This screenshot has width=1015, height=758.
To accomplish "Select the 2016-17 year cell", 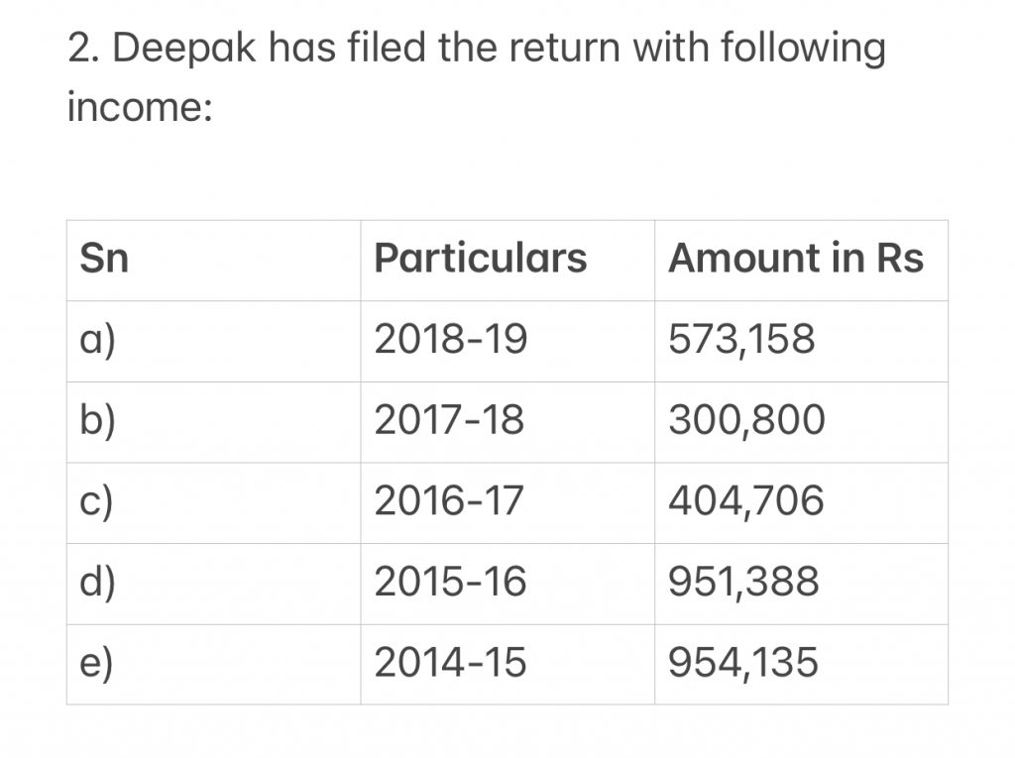I will pos(449,501).
